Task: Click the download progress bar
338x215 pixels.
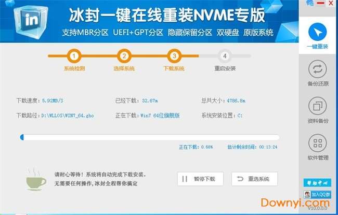Action: point(150,137)
